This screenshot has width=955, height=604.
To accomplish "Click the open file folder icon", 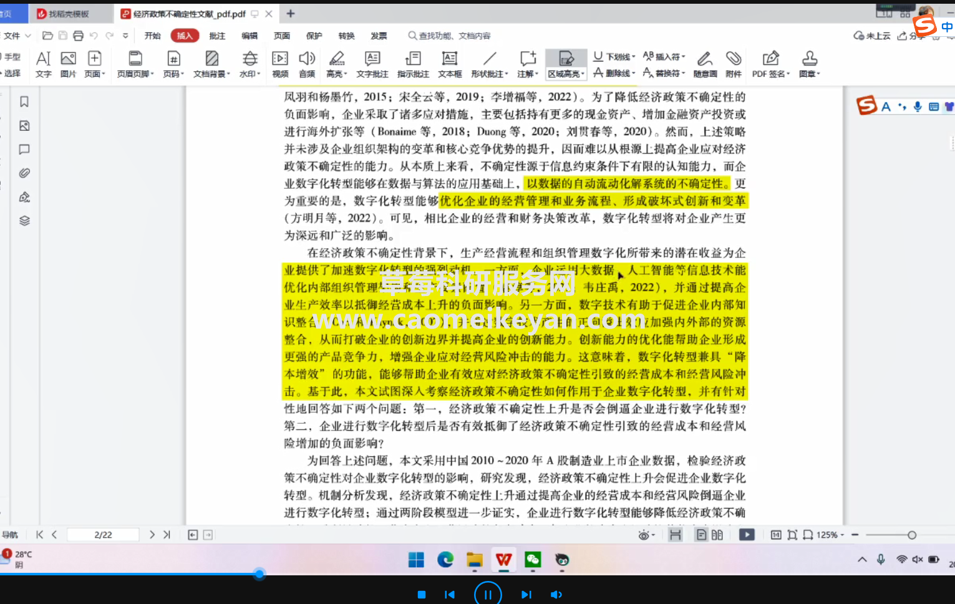I will [47, 36].
